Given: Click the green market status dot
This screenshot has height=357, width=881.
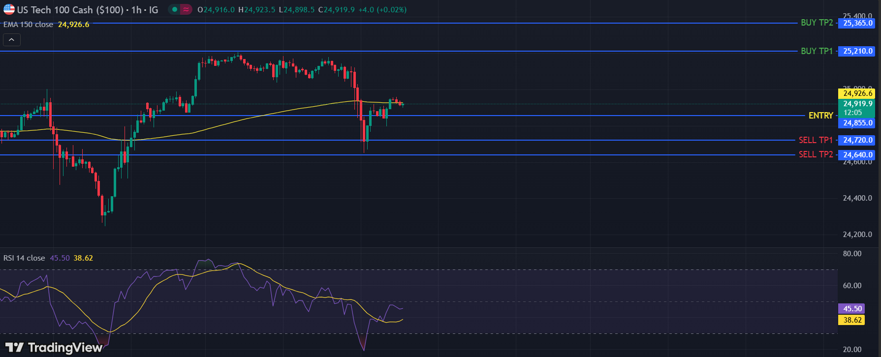Looking at the screenshot, I should pyautogui.click(x=175, y=9).
